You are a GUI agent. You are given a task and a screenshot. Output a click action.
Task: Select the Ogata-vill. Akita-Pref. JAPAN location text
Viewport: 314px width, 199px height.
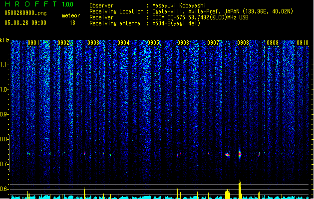pyautogui.click(x=223, y=11)
